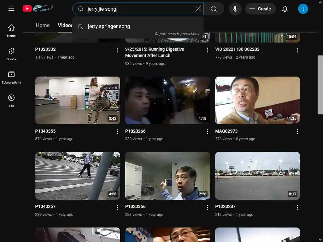This screenshot has height=242, width=323.
Task: Open options menu for P1020237
Action: (x=297, y=207)
